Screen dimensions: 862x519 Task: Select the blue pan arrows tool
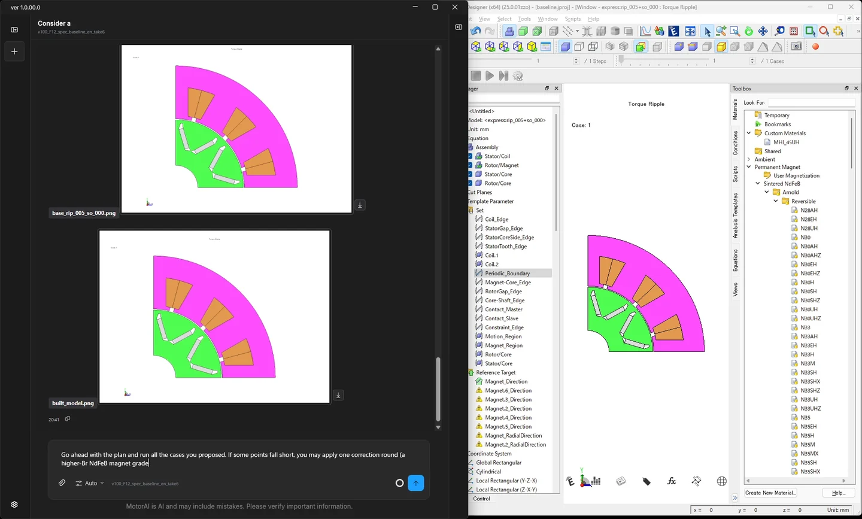[x=763, y=31]
